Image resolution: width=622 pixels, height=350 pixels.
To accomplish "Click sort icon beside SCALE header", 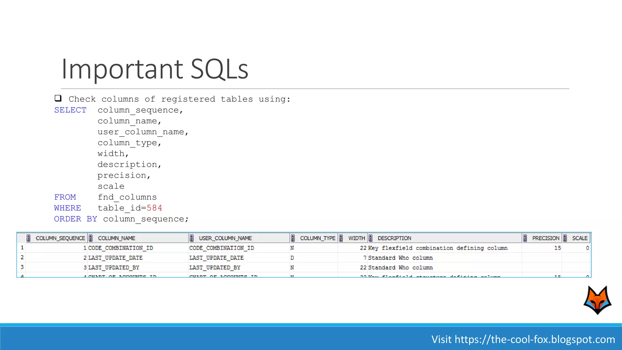I will (x=565, y=238).
